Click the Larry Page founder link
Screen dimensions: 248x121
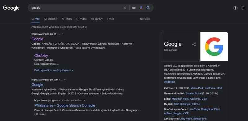[x=185, y=119]
